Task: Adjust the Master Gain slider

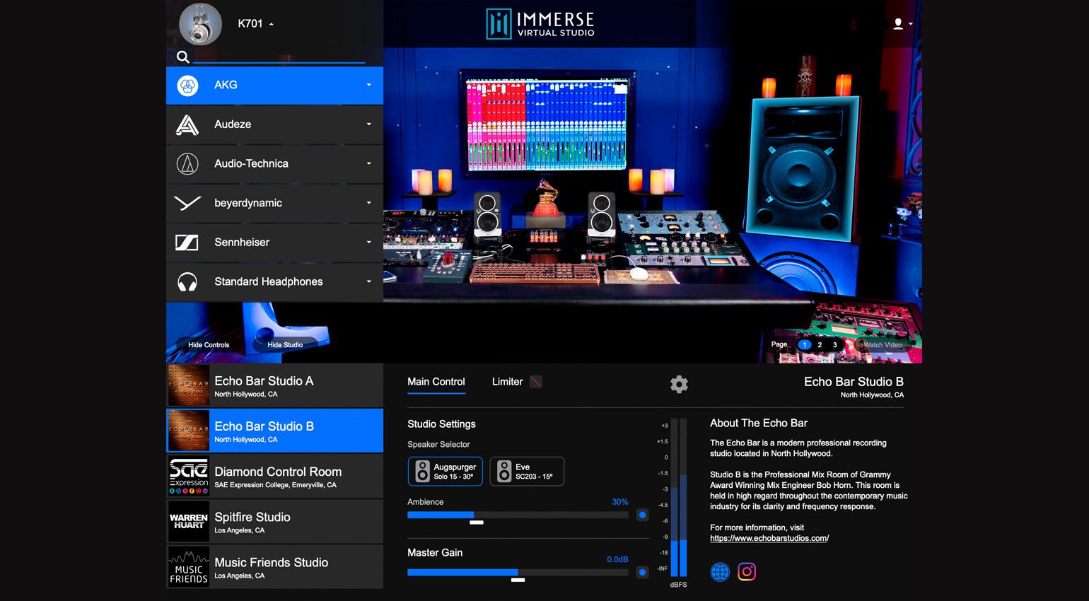Action: [x=518, y=572]
